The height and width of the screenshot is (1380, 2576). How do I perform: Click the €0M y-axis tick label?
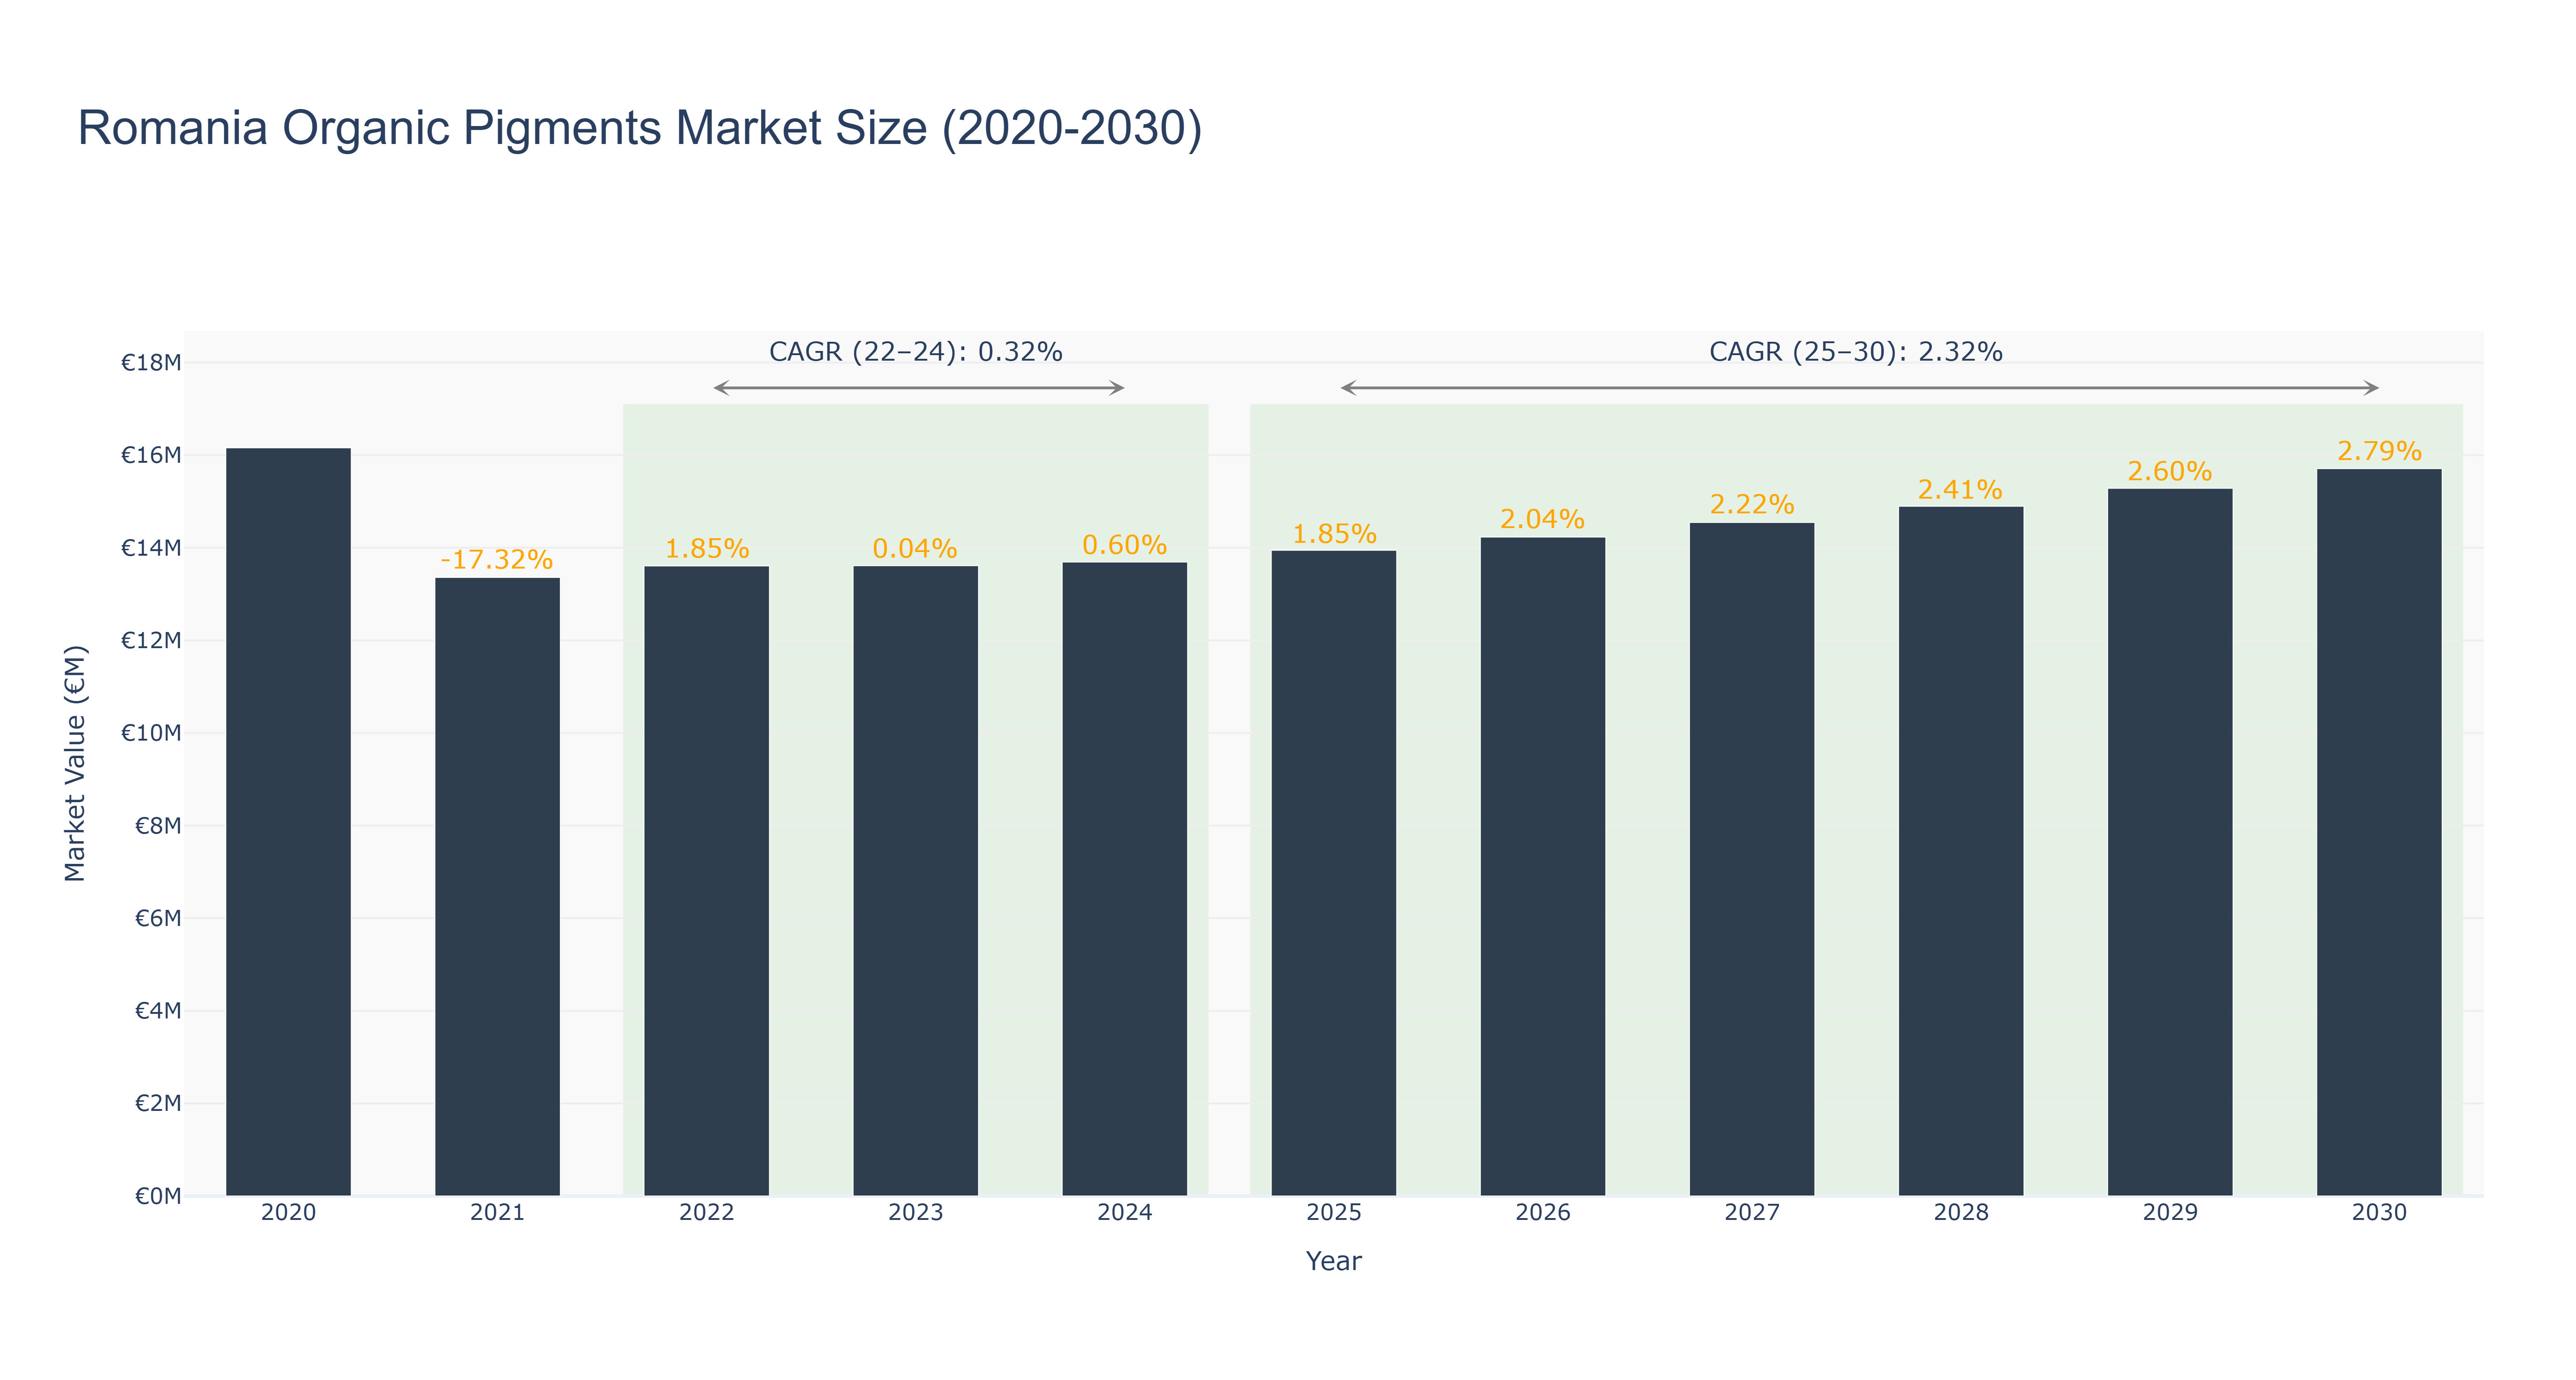pyautogui.click(x=158, y=1196)
